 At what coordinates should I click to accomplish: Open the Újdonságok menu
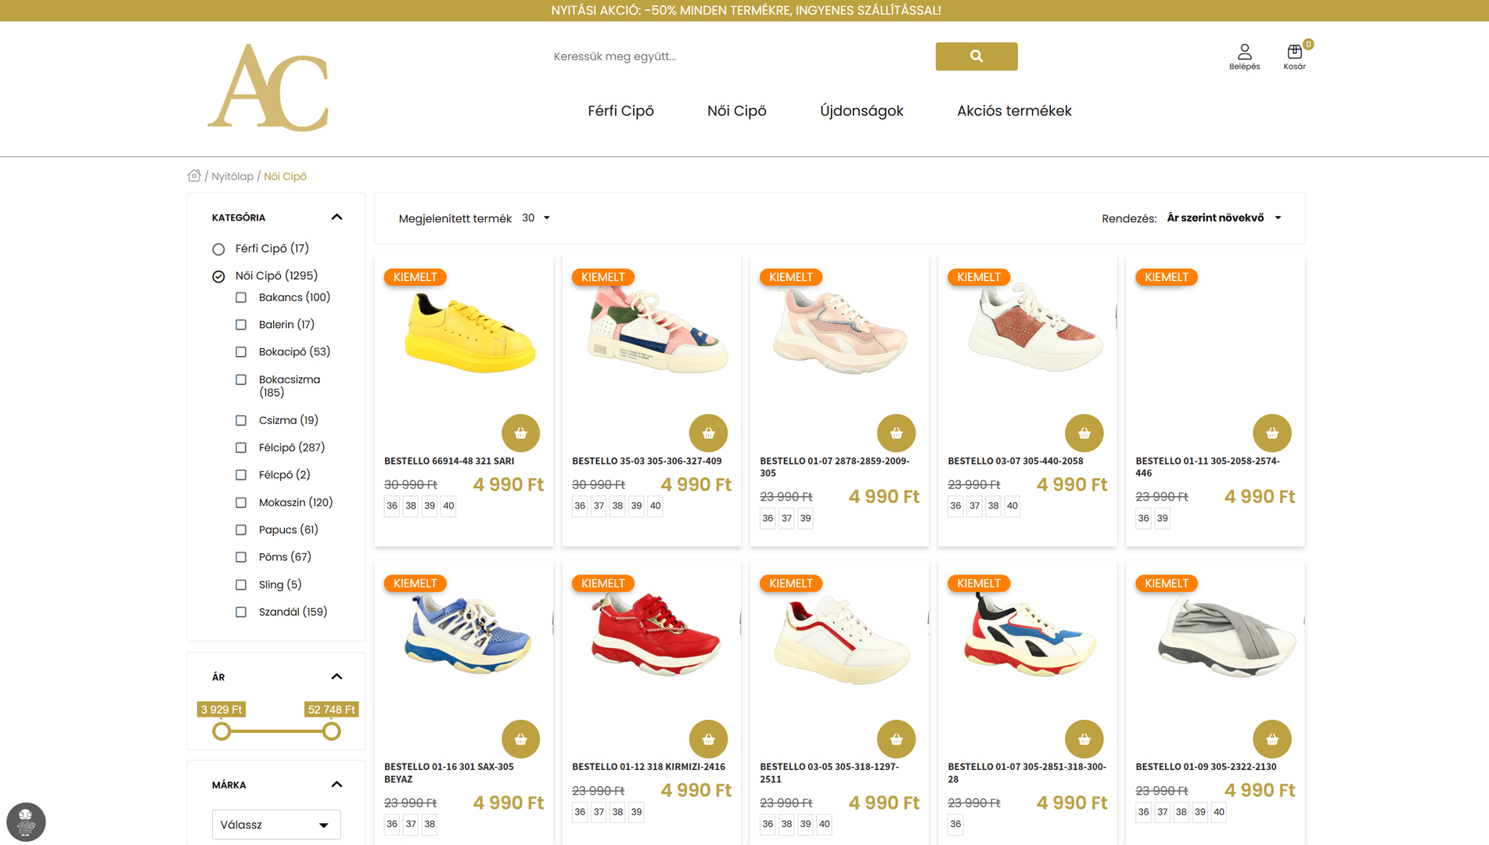click(861, 110)
